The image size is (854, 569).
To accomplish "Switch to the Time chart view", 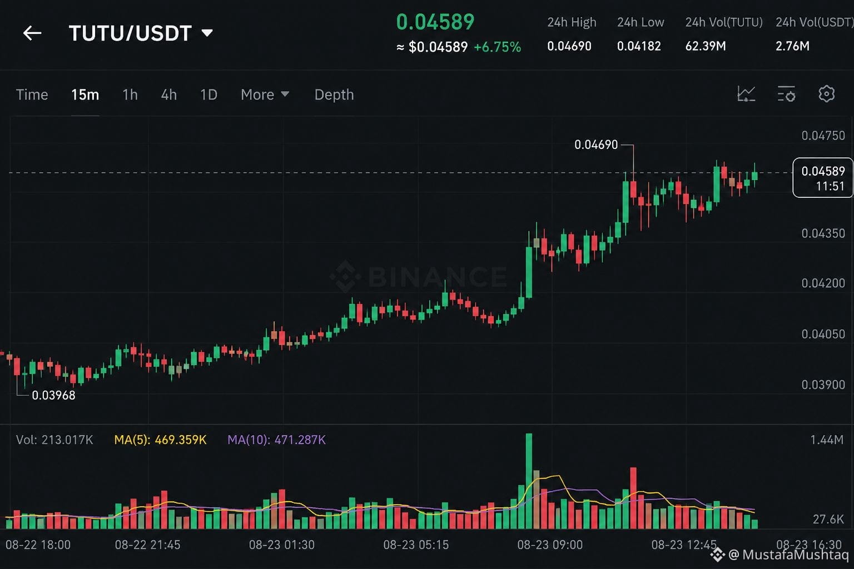I will pos(32,94).
